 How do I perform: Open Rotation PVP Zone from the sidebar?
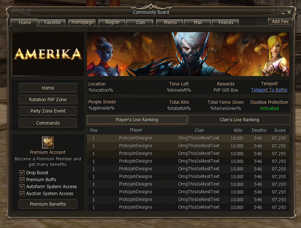(48, 99)
